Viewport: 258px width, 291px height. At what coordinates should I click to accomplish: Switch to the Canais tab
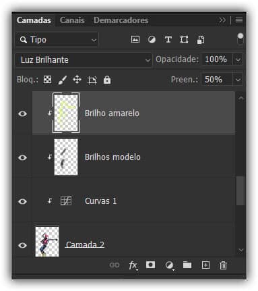click(72, 20)
